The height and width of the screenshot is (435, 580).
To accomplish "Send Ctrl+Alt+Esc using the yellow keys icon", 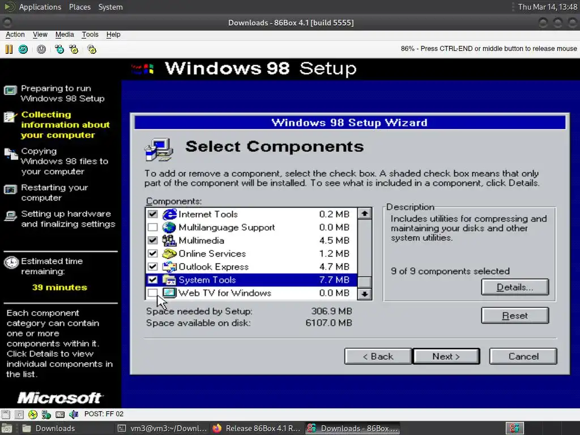I will pos(74,49).
